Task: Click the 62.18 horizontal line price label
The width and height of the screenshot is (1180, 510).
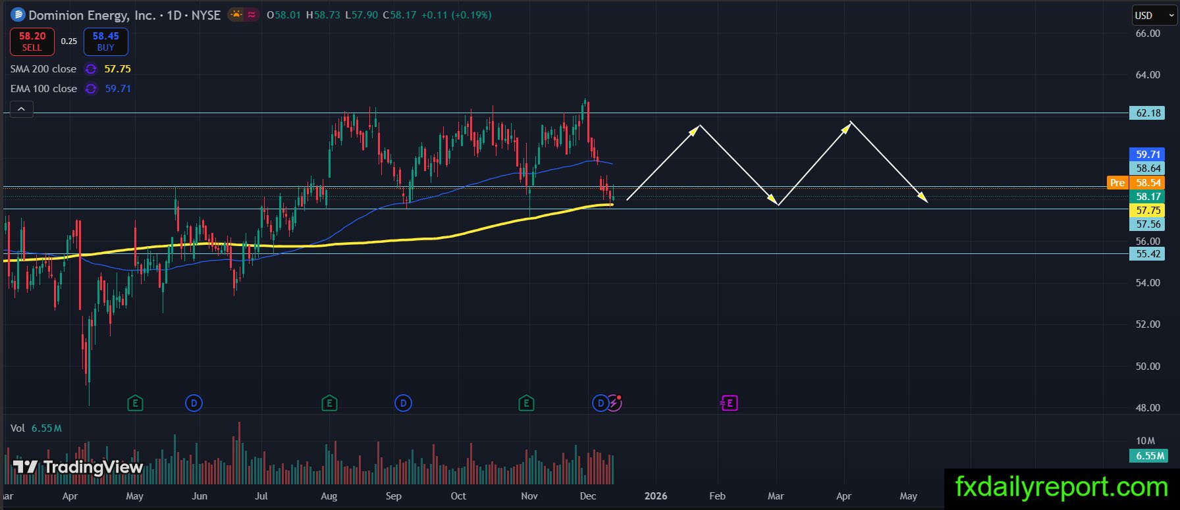Action: (x=1147, y=113)
